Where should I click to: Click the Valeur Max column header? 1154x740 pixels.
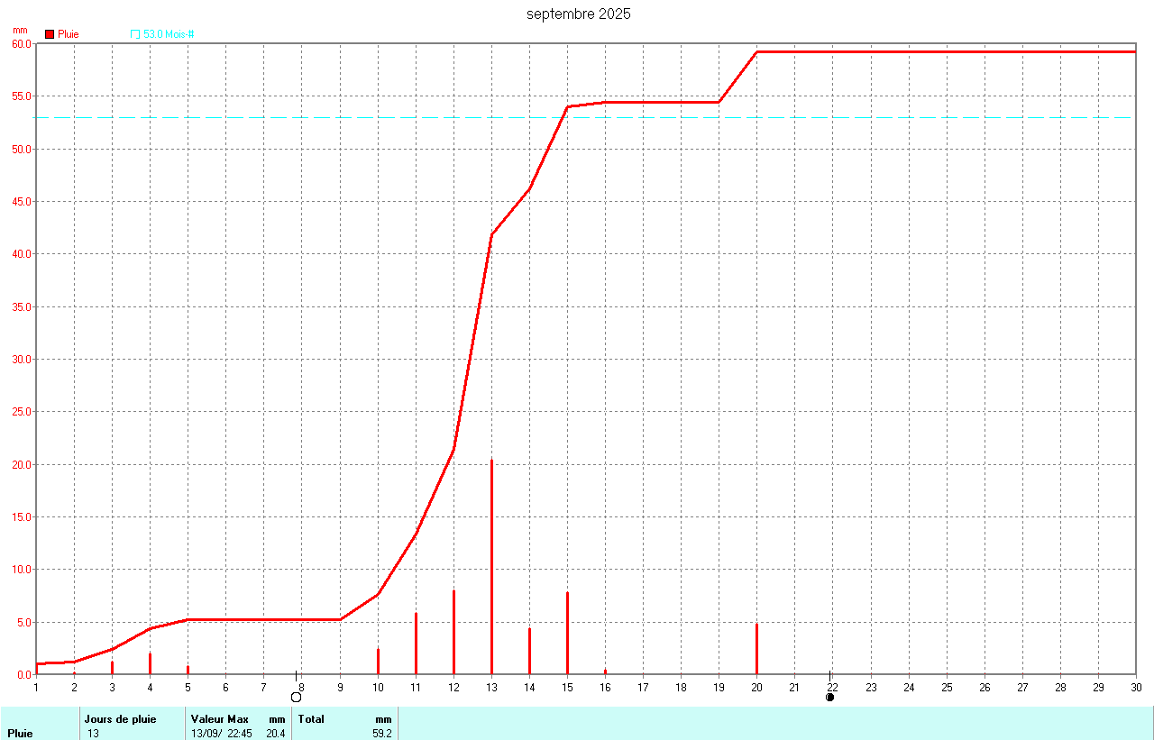pyautogui.click(x=219, y=719)
